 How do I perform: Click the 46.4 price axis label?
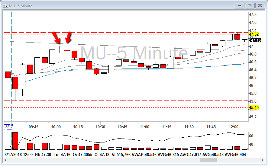(x=253, y=70)
